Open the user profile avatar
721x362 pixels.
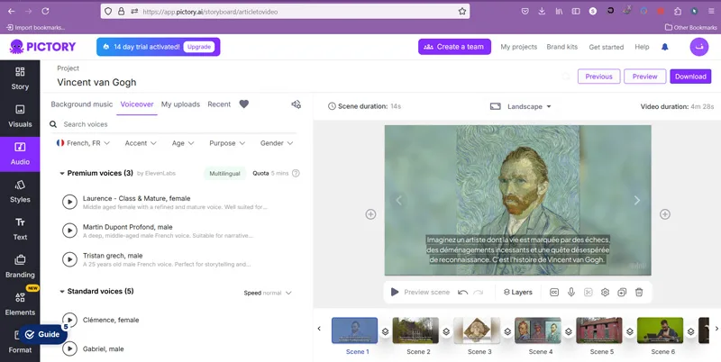tap(699, 47)
